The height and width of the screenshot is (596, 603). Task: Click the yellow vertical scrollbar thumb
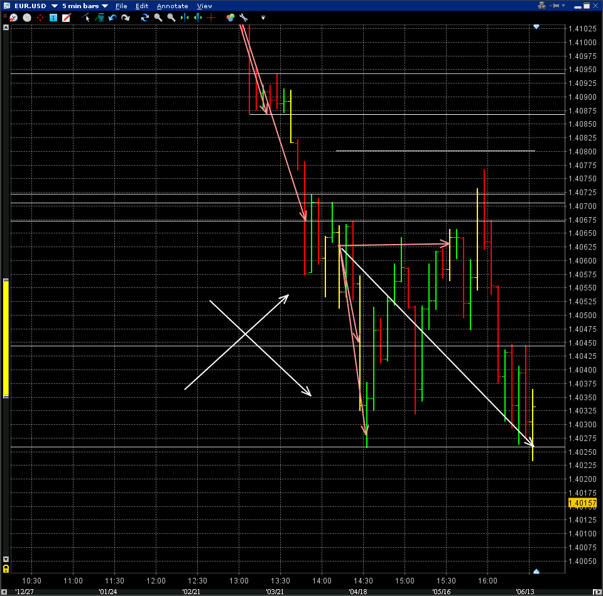pyautogui.click(x=6, y=338)
